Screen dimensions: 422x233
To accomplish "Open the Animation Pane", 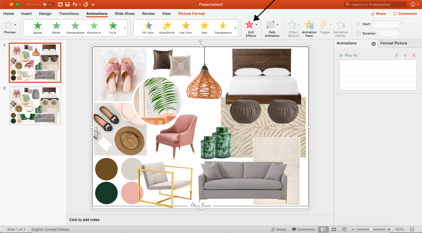I will pos(309,28).
